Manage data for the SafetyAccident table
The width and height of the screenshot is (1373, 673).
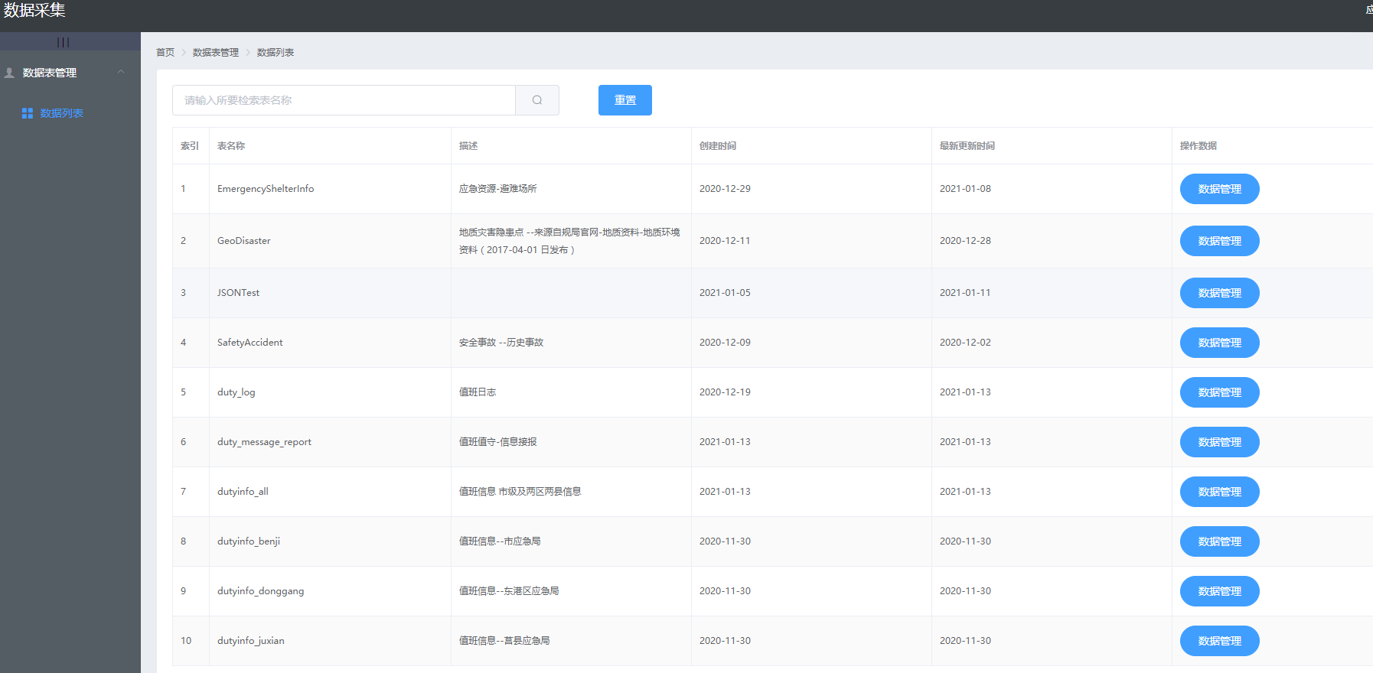(x=1219, y=343)
